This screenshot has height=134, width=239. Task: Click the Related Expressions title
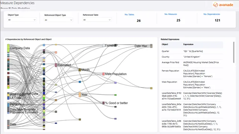point(170,39)
